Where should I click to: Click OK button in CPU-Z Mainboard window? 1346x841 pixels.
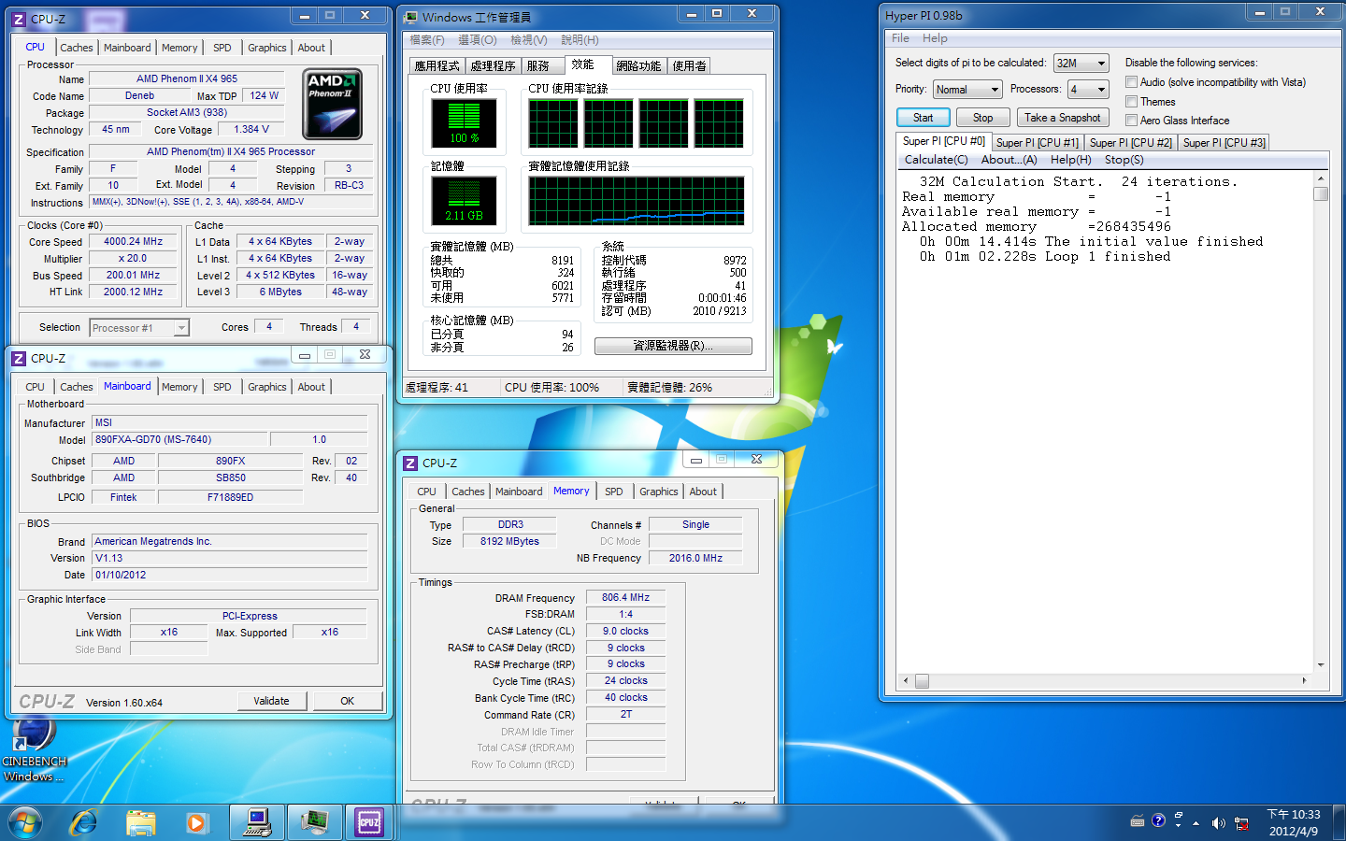coord(347,701)
